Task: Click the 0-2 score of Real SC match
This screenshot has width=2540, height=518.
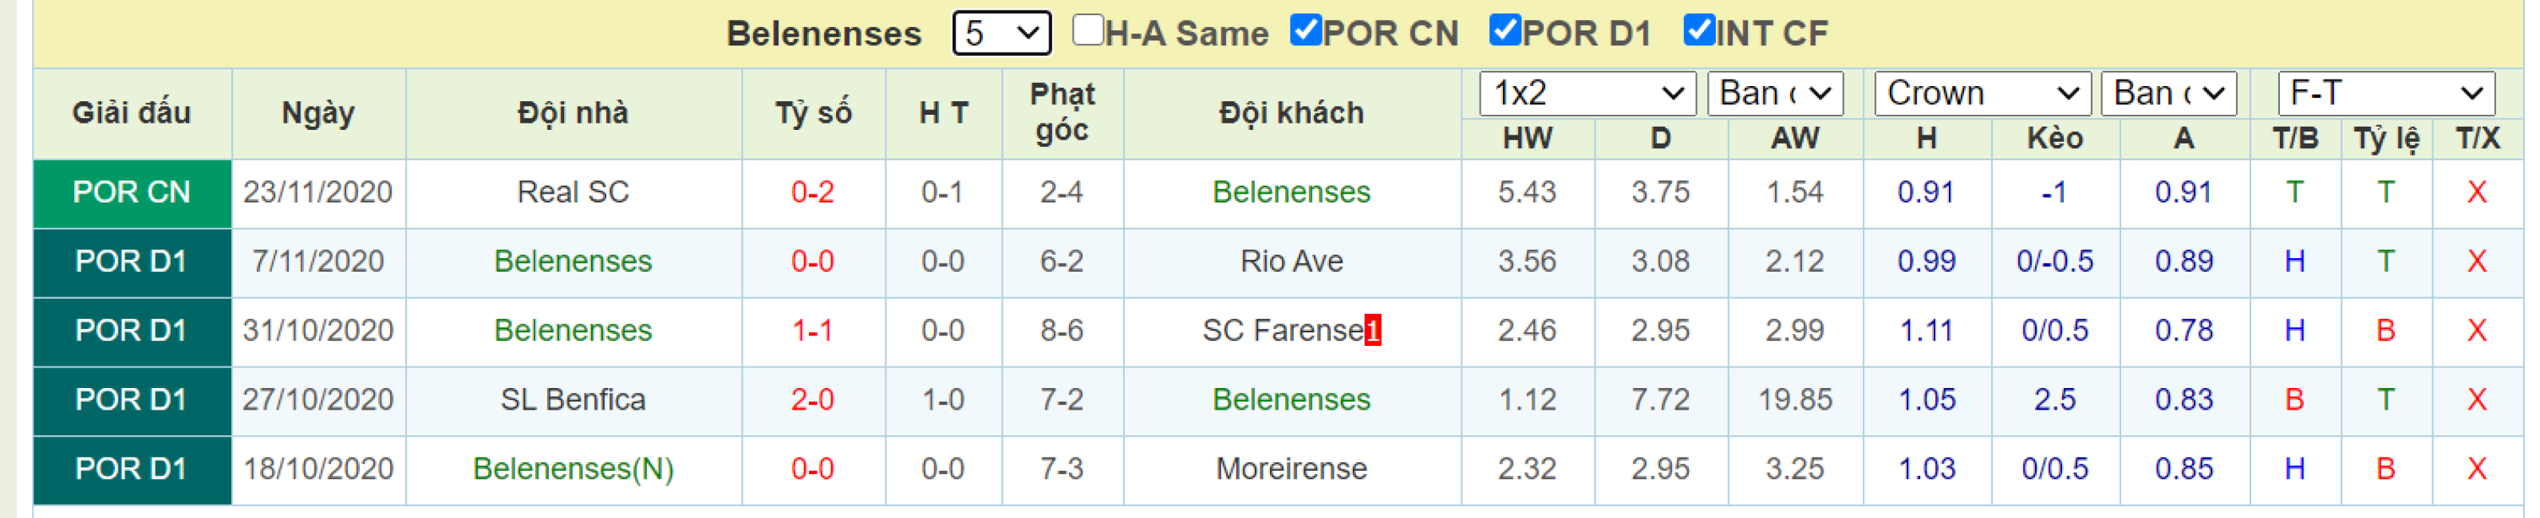Action: (x=812, y=192)
